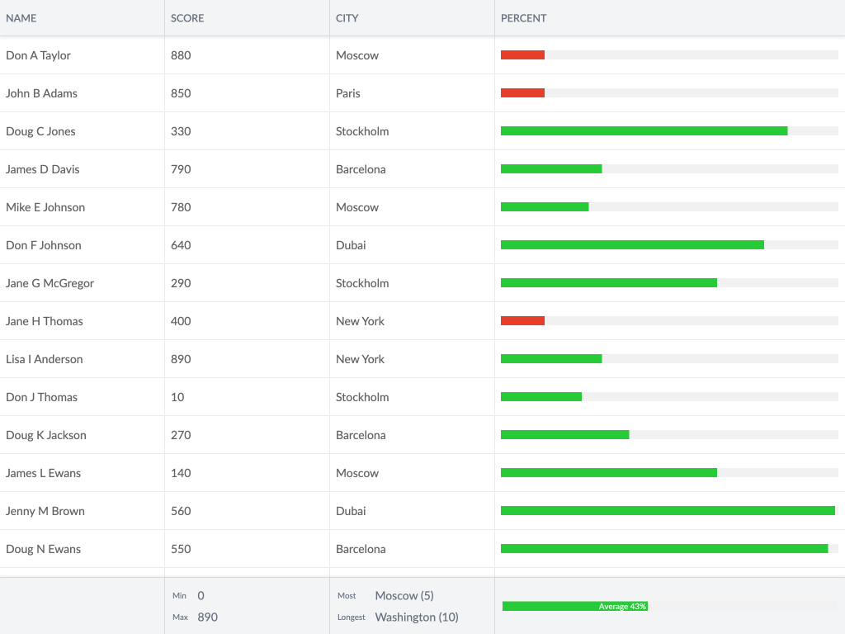This screenshot has height=634, width=845.
Task: Click the score 890 in Lisa I Anderson's row
Action: click(181, 360)
